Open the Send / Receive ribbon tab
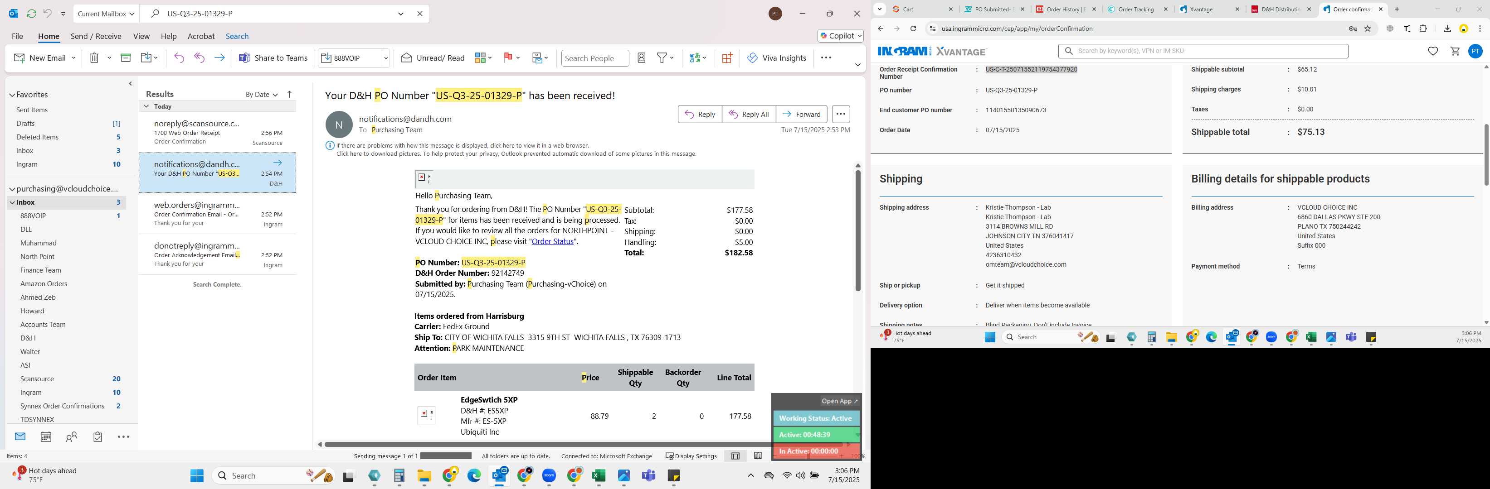 [96, 36]
